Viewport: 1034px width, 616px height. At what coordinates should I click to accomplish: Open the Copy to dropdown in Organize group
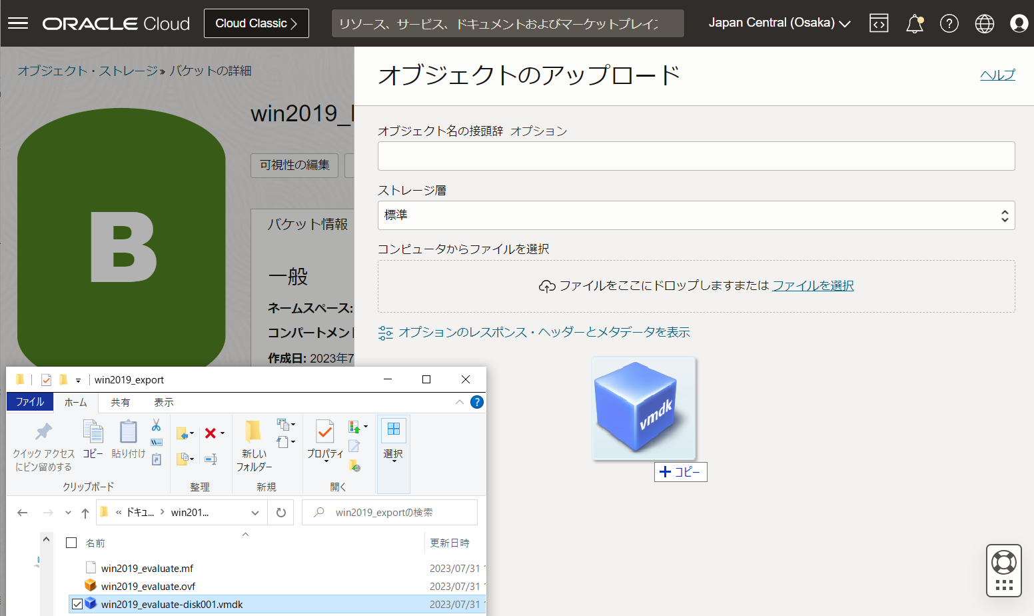[x=185, y=459]
